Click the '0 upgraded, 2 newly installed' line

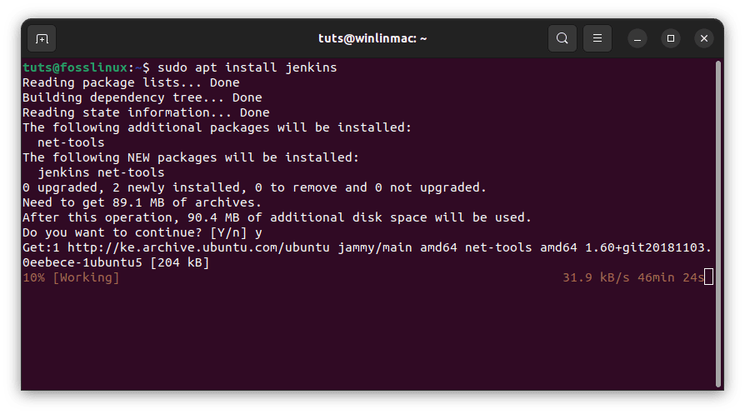point(254,187)
